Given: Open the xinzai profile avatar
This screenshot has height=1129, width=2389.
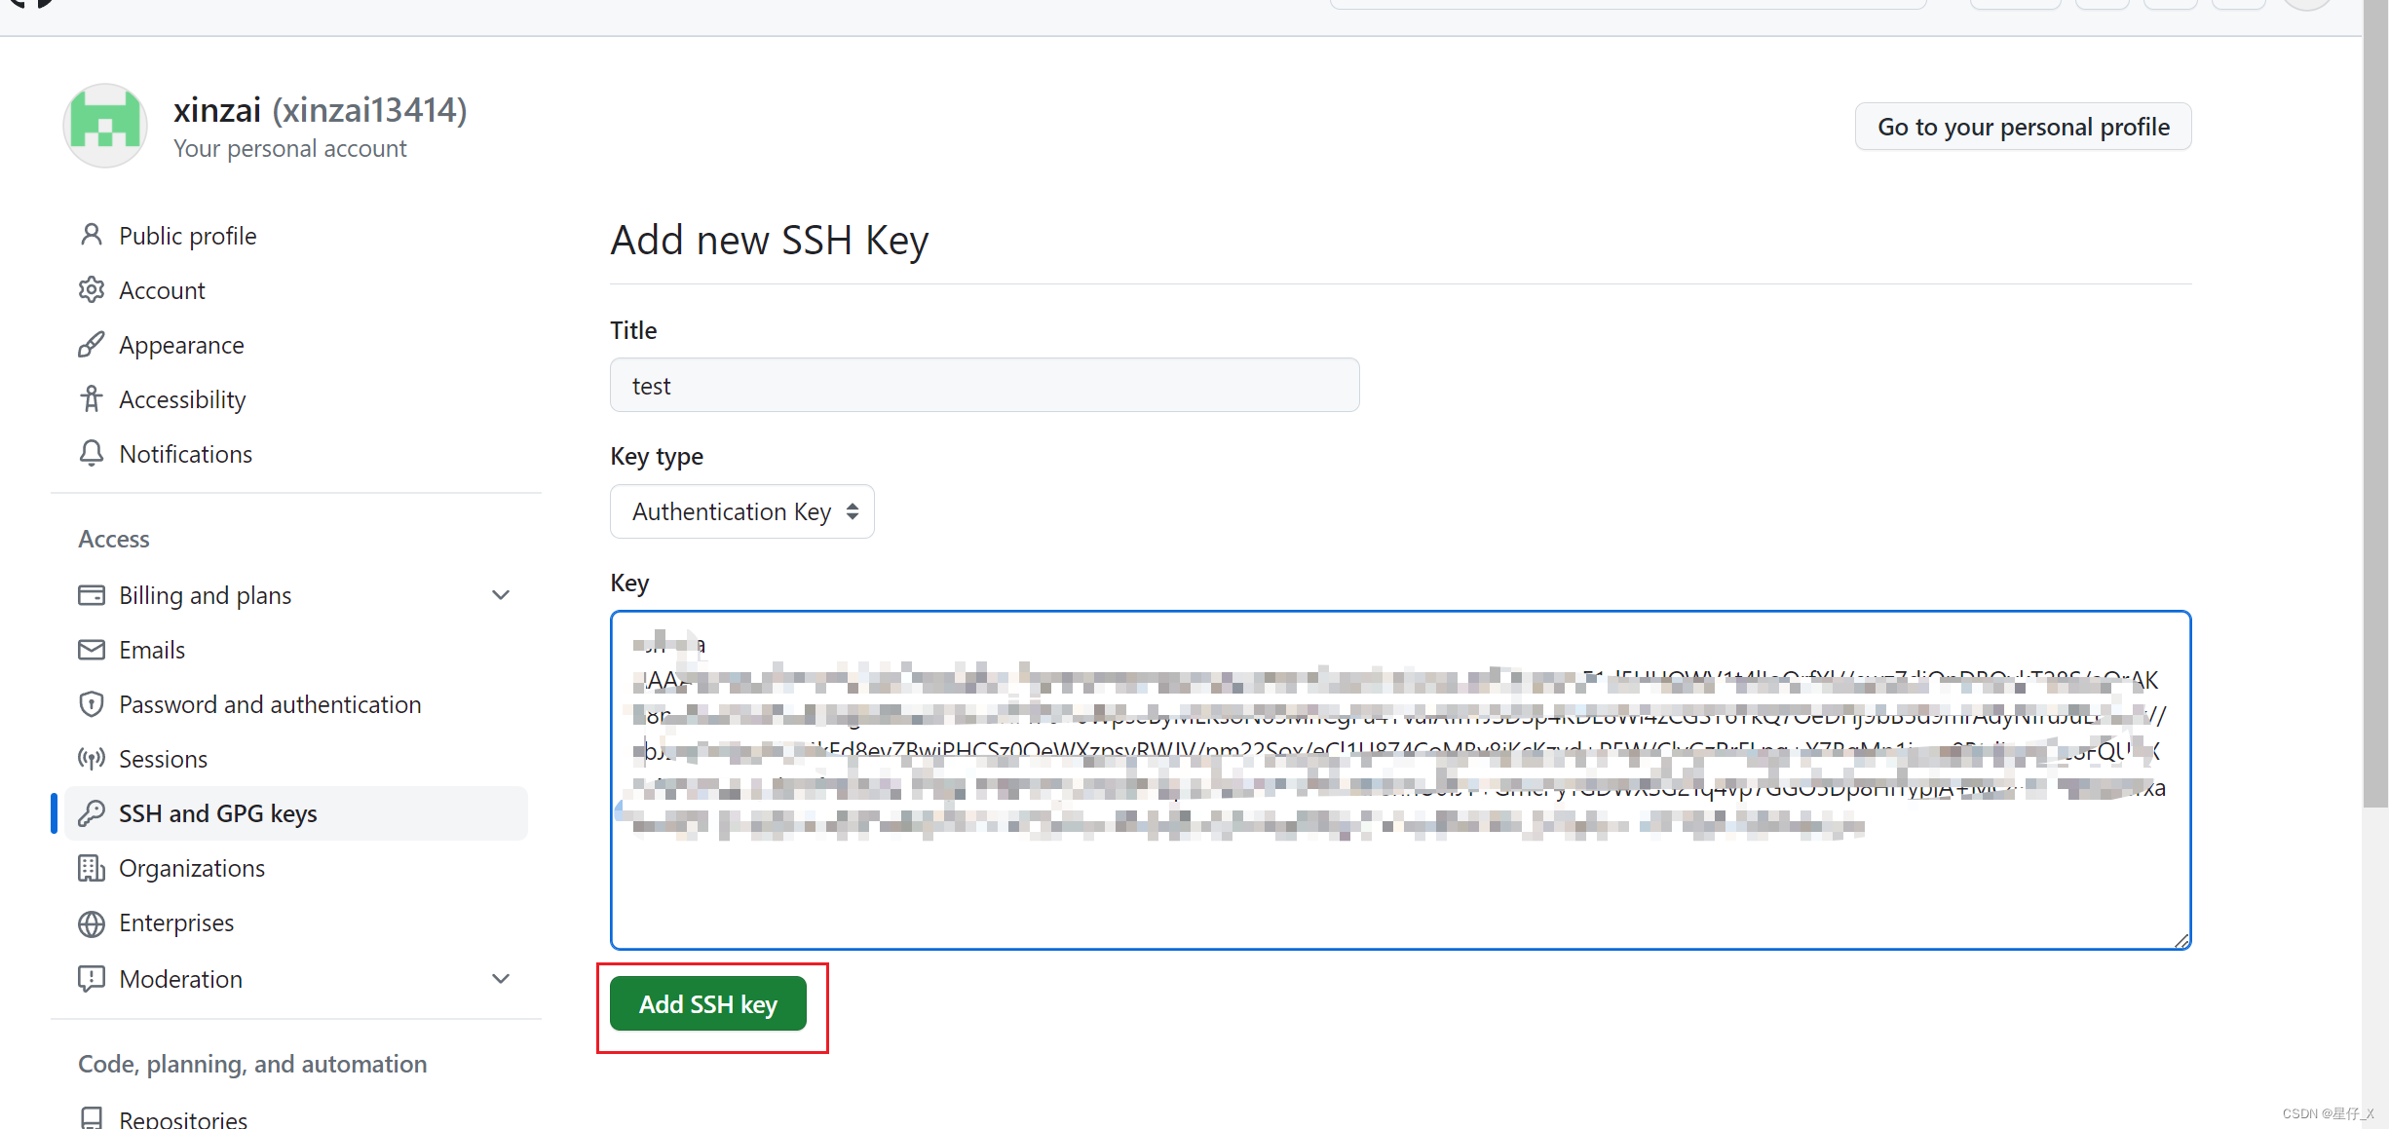Looking at the screenshot, I should (x=105, y=127).
